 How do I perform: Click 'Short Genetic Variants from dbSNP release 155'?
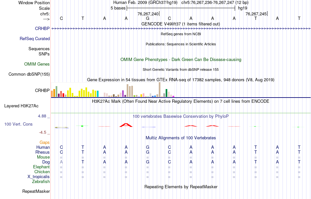click(181, 69)
